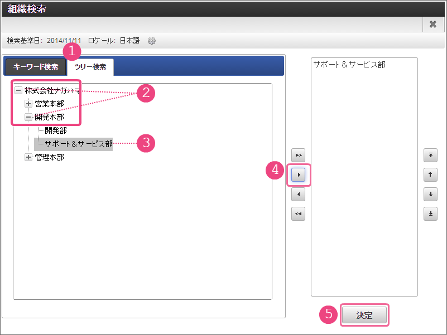Add all items with double right arrow
Image resolution: width=447 pixels, height=335 pixels.
[x=298, y=156]
